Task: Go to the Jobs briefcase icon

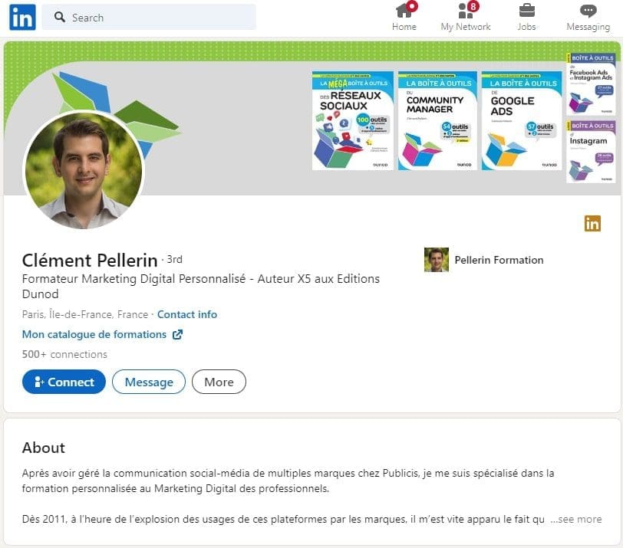Action: [526, 10]
